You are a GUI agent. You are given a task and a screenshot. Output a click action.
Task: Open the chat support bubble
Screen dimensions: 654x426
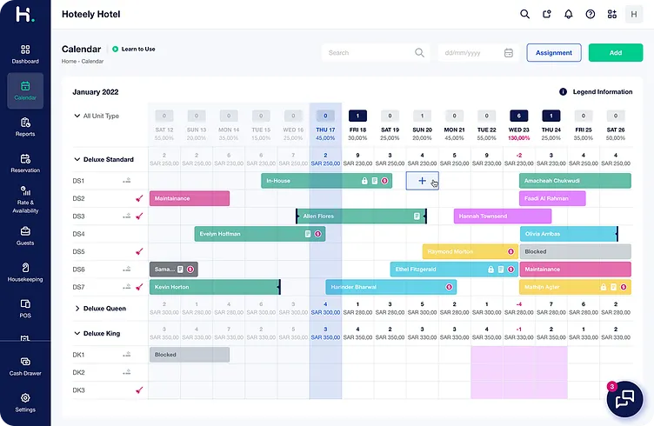[x=624, y=399]
